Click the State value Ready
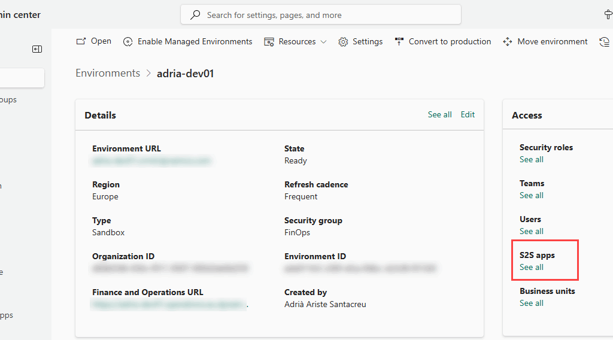Viewport: 613px width, 340px height. [296, 160]
